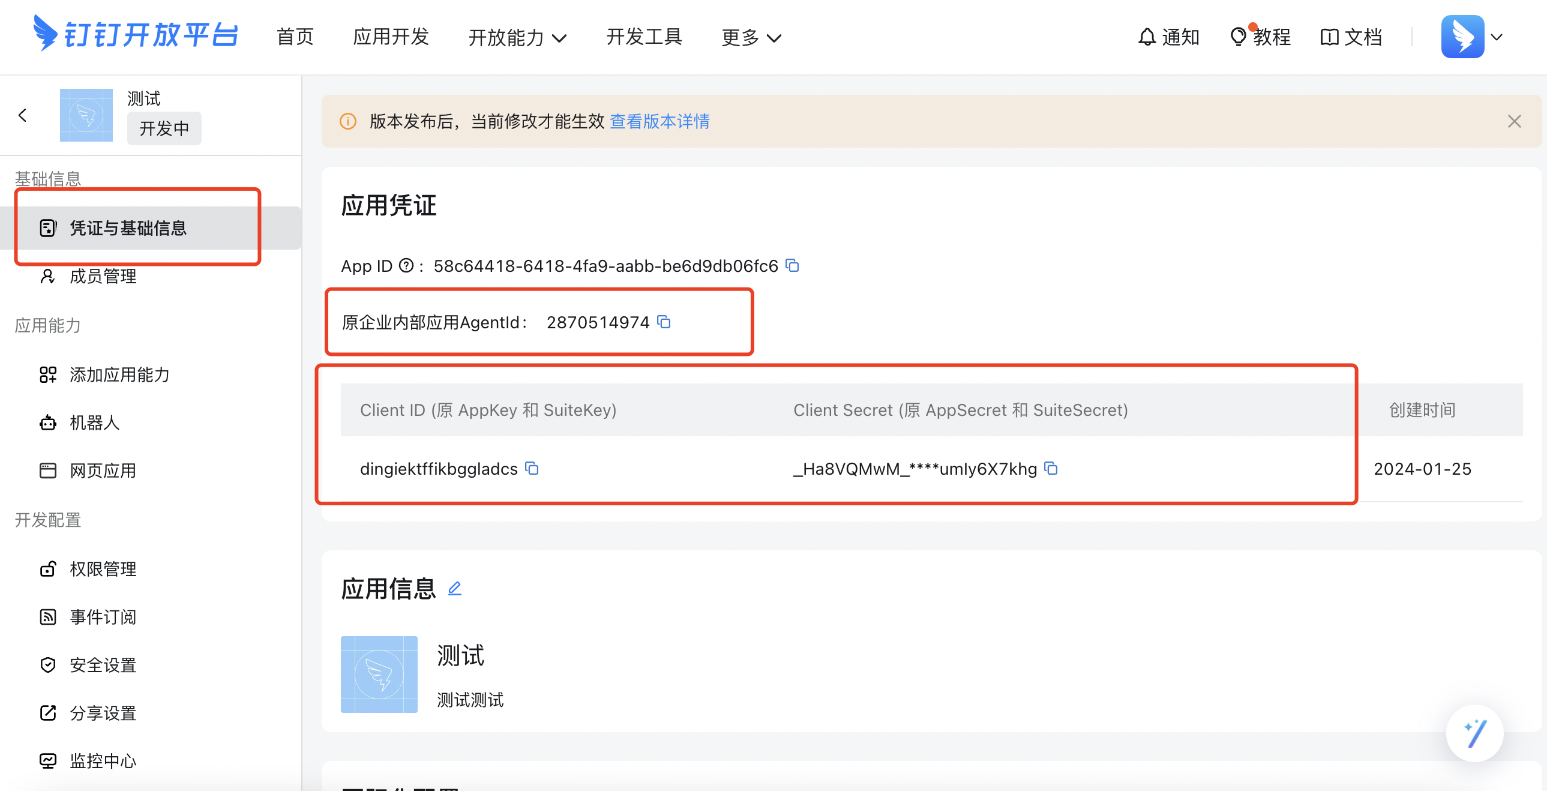Click the Client ID column header

(488, 411)
